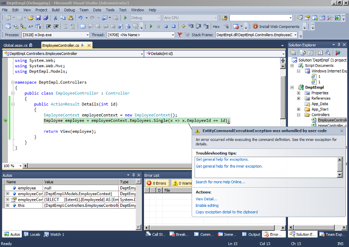Click the Step Into debug icon
The width and height of the screenshot is (349, 247).
pos(190,27)
